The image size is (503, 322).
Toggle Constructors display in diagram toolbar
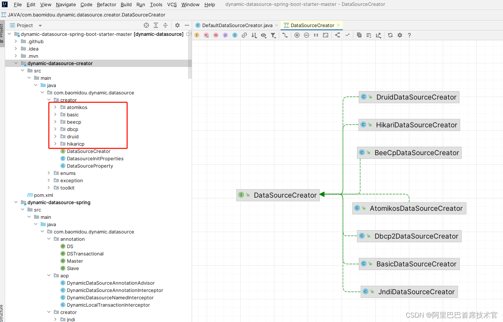point(206,35)
